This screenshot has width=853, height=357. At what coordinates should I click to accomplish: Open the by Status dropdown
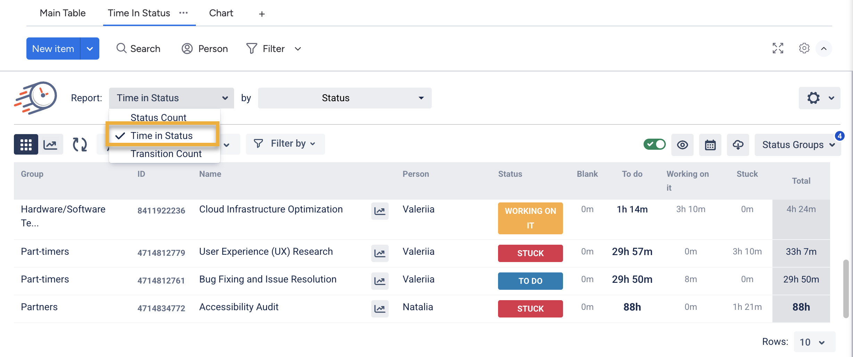(x=345, y=98)
